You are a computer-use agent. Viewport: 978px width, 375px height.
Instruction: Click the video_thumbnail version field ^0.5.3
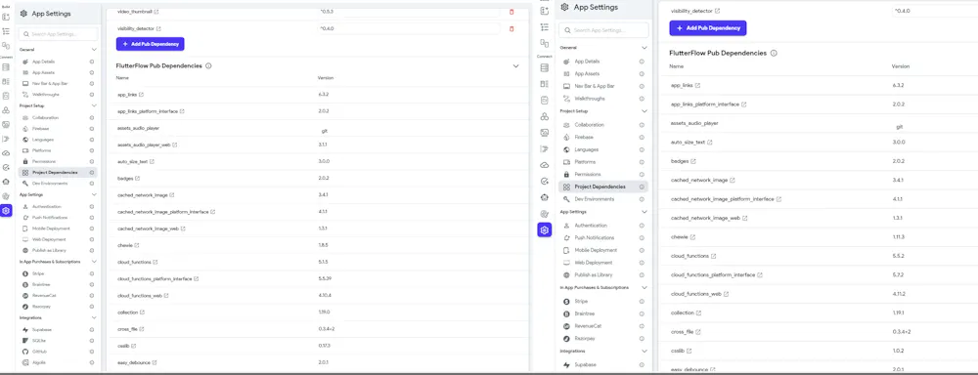pyautogui.click(x=409, y=12)
